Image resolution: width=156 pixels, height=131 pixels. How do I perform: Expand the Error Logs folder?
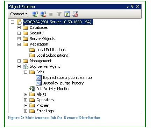point(26,111)
